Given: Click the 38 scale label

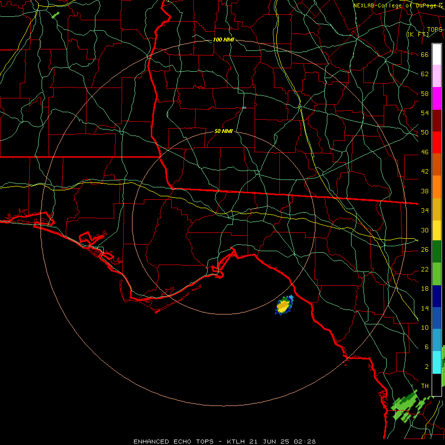Looking at the screenshot, I should tap(425, 191).
